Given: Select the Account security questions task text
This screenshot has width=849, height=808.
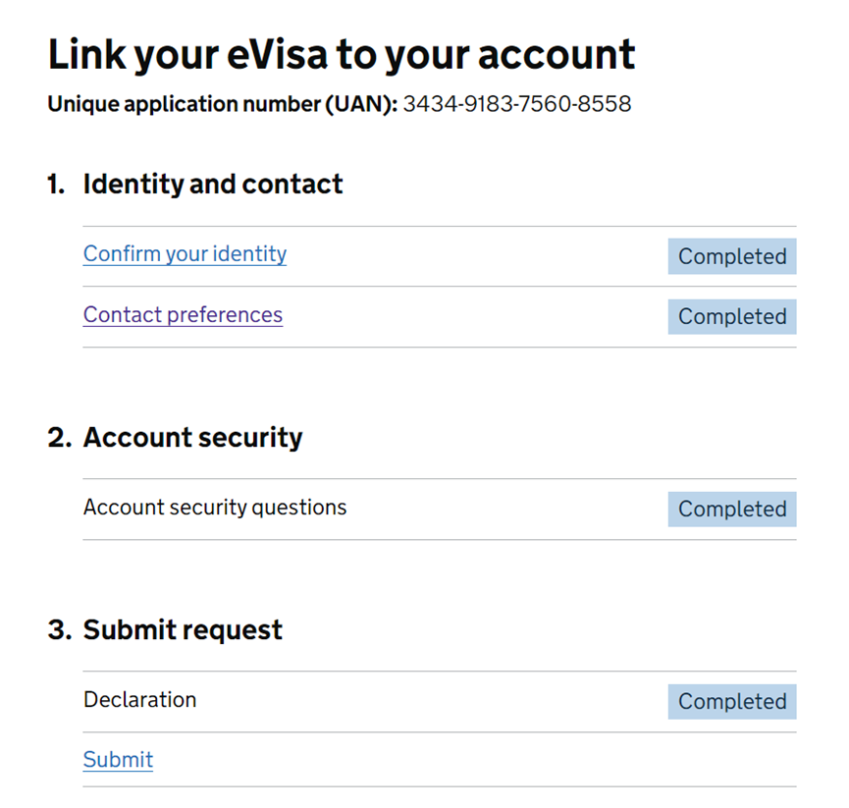Looking at the screenshot, I should tap(215, 508).
